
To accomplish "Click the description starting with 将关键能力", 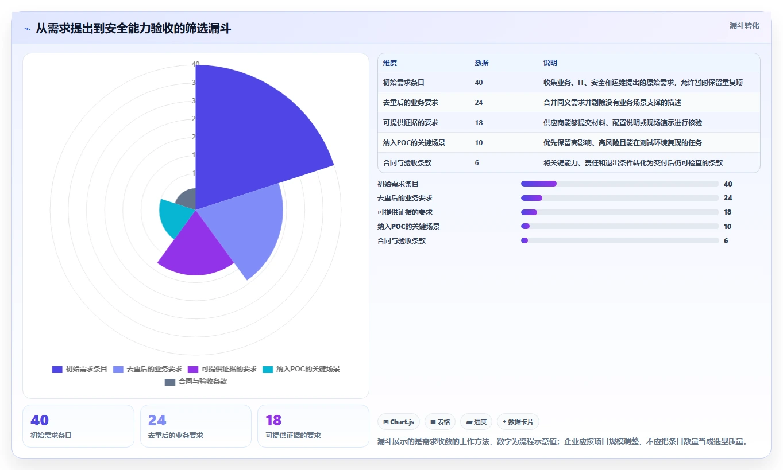I will [x=633, y=162].
